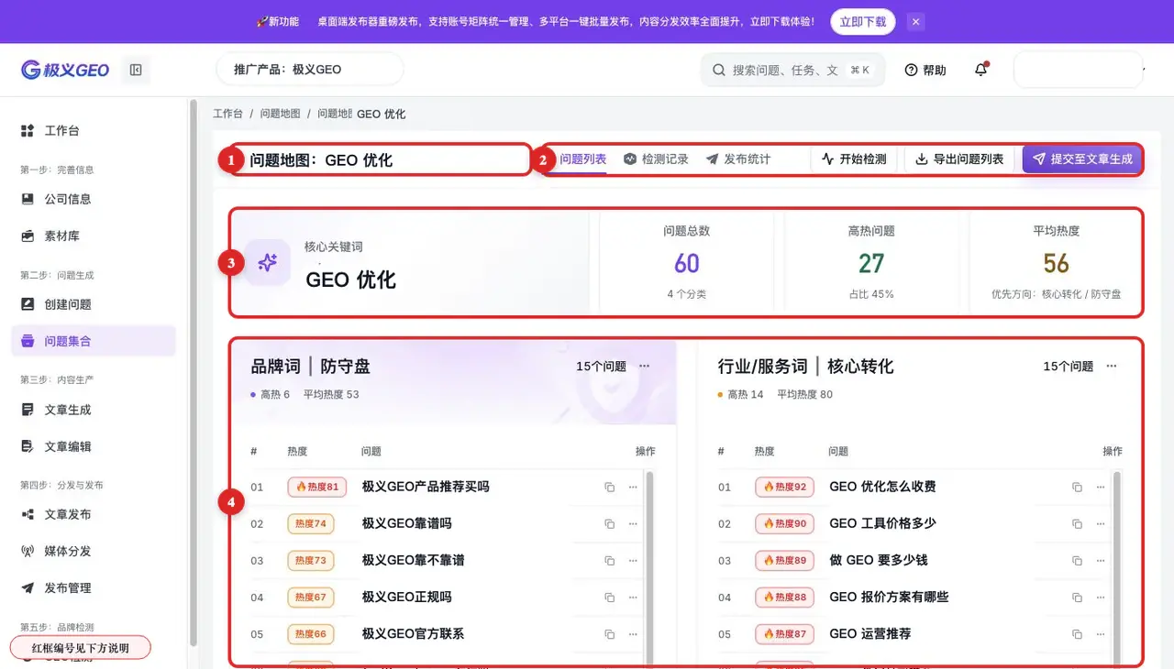Copy the question 极义GEO靠不靠谱
Screen dimensions: 1174x669
pos(609,560)
